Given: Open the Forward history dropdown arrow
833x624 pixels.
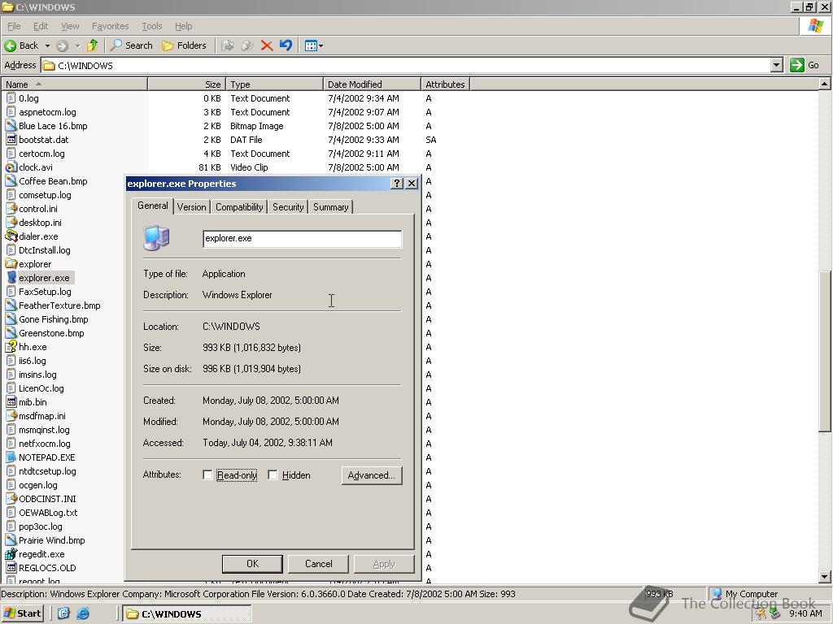Looking at the screenshot, I should (x=77, y=45).
